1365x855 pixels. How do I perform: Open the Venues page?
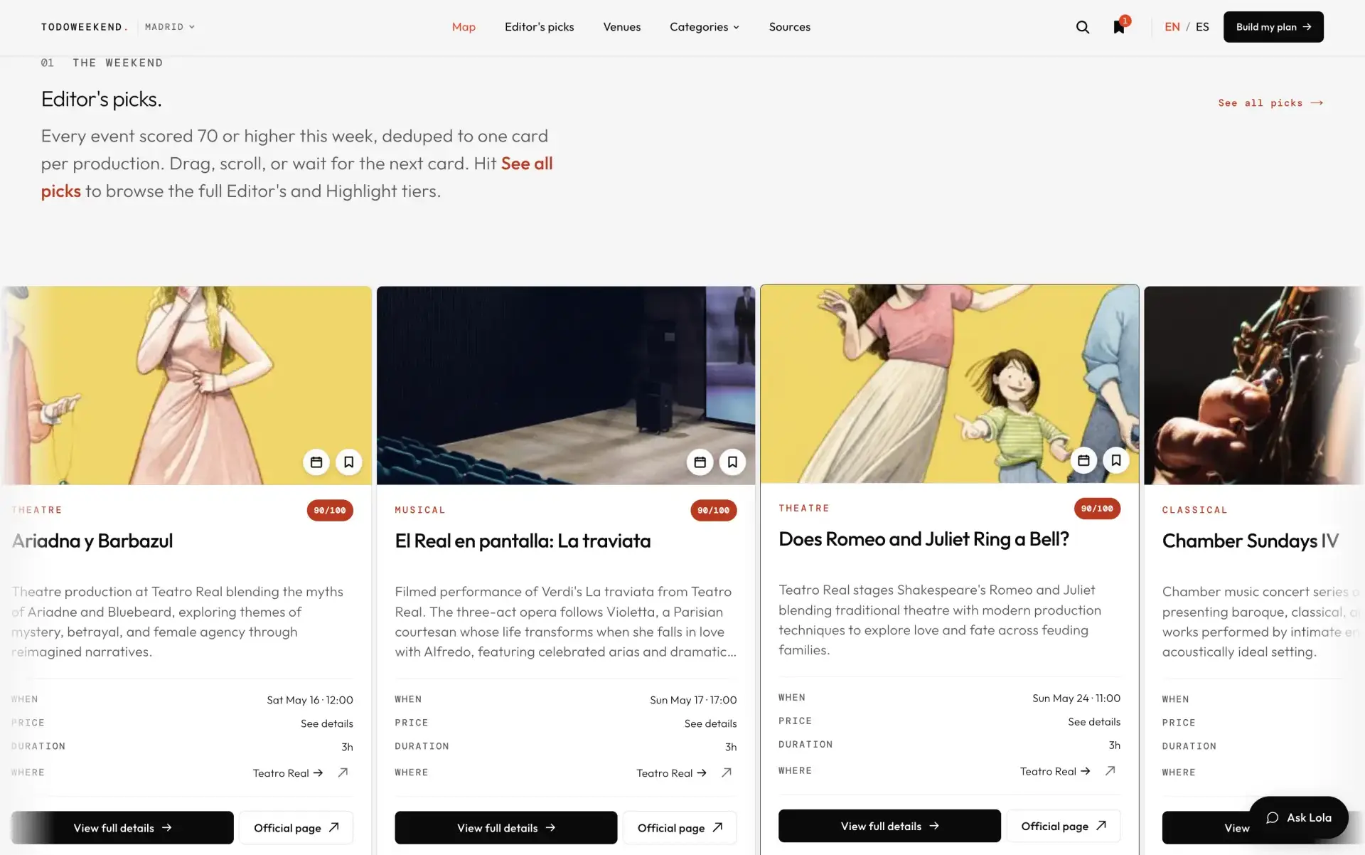pos(622,27)
